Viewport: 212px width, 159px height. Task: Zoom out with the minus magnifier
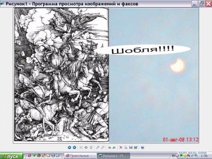click(103, 147)
